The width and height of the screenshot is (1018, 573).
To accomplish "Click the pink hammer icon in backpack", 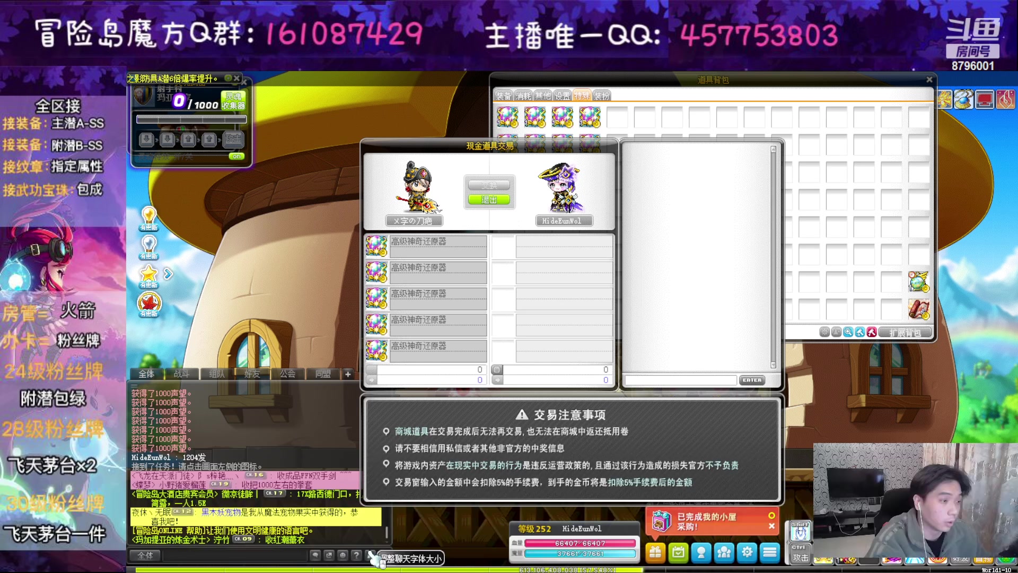I will pyautogui.click(x=871, y=332).
